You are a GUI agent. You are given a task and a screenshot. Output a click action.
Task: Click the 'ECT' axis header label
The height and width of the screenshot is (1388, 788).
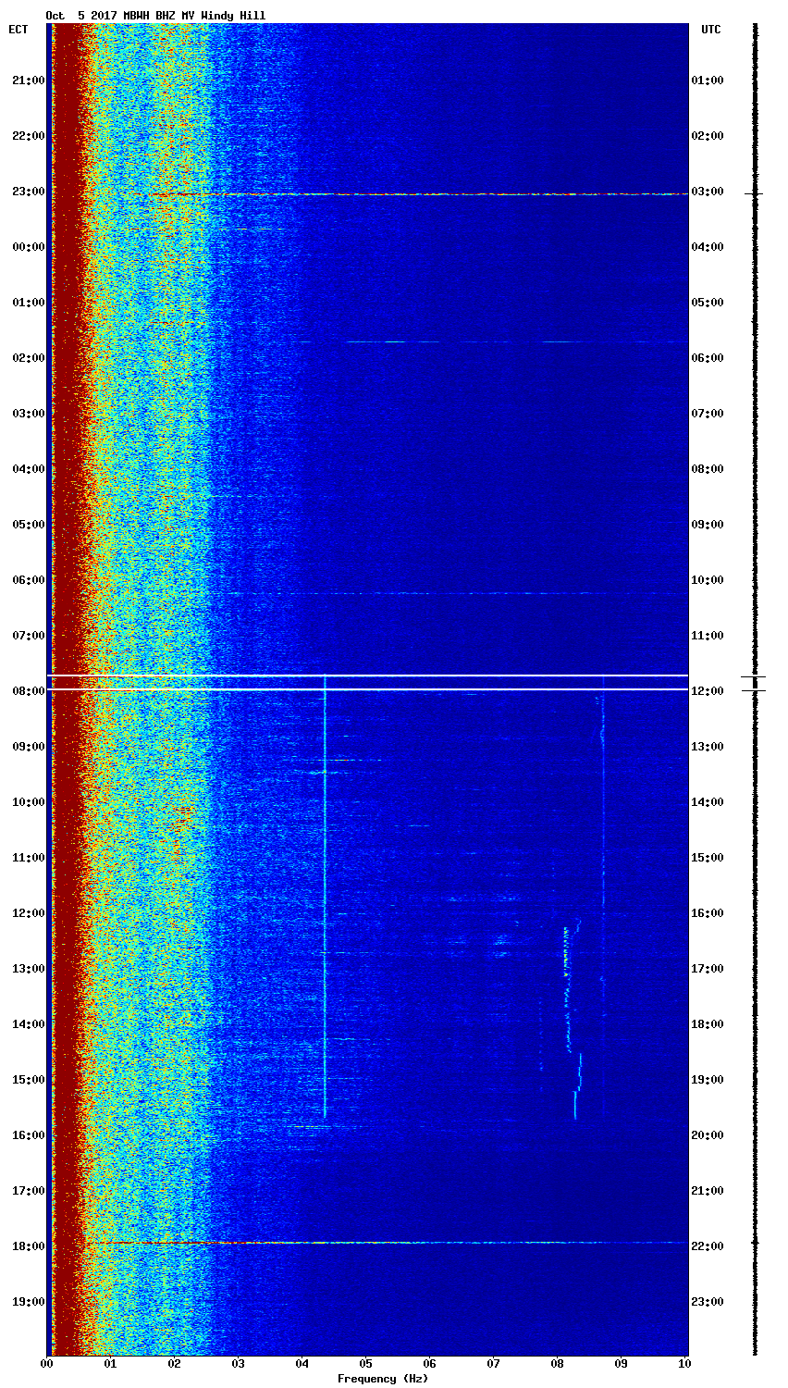(x=18, y=30)
